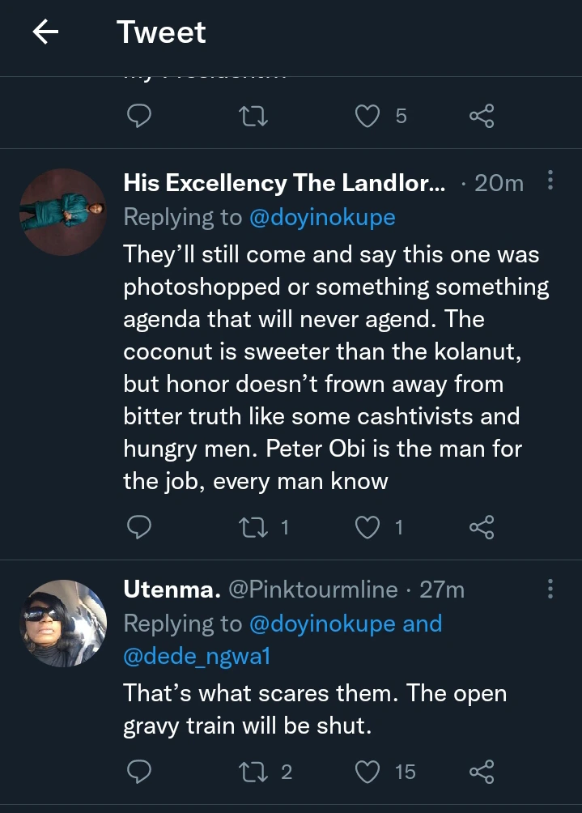Image resolution: width=582 pixels, height=813 pixels.
Task: Share Utenma's gravy train tweet
Action: (x=482, y=772)
